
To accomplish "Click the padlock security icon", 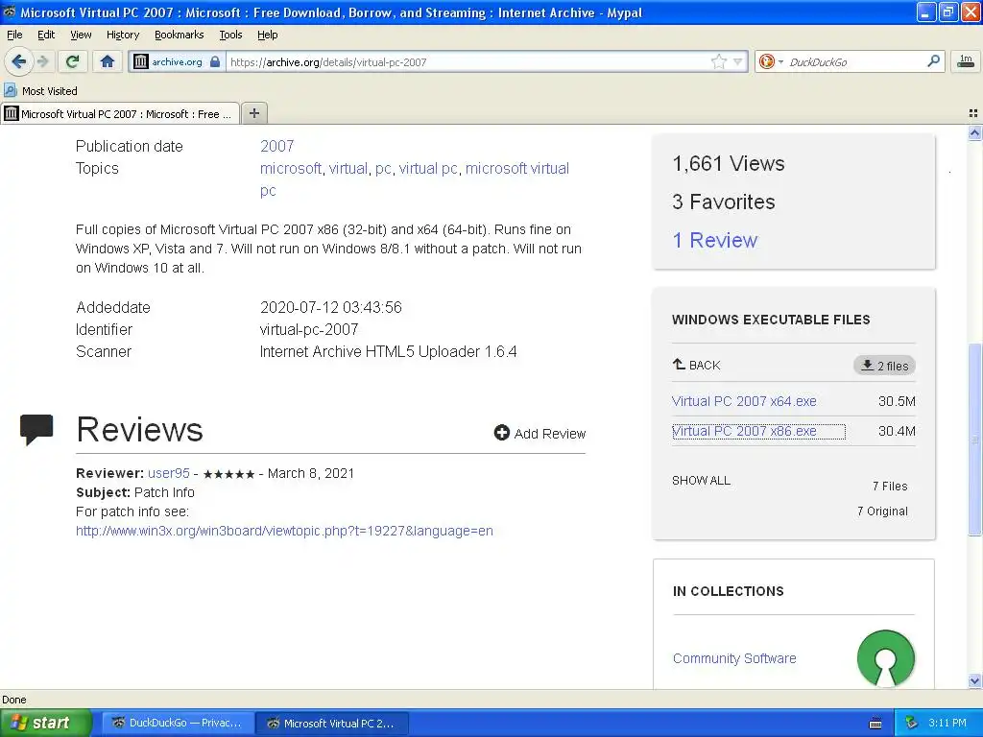I will pos(215,61).
